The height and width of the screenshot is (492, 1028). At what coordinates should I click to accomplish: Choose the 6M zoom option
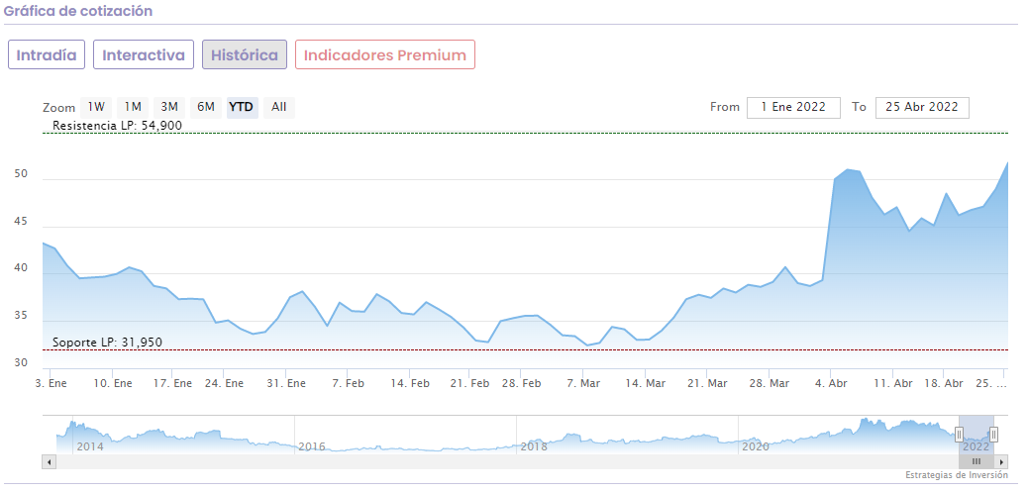205,107
